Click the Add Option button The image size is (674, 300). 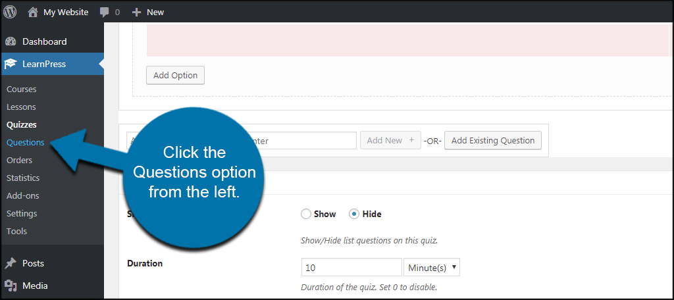[175, 75]
